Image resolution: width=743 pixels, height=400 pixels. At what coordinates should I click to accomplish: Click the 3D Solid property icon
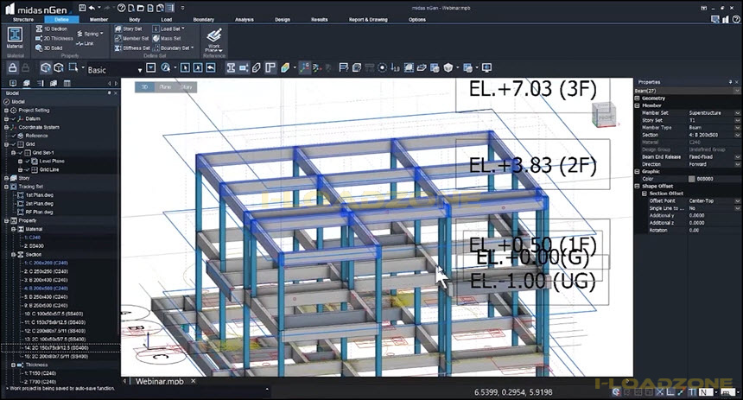pyautogui.click(x=40, y=48)
